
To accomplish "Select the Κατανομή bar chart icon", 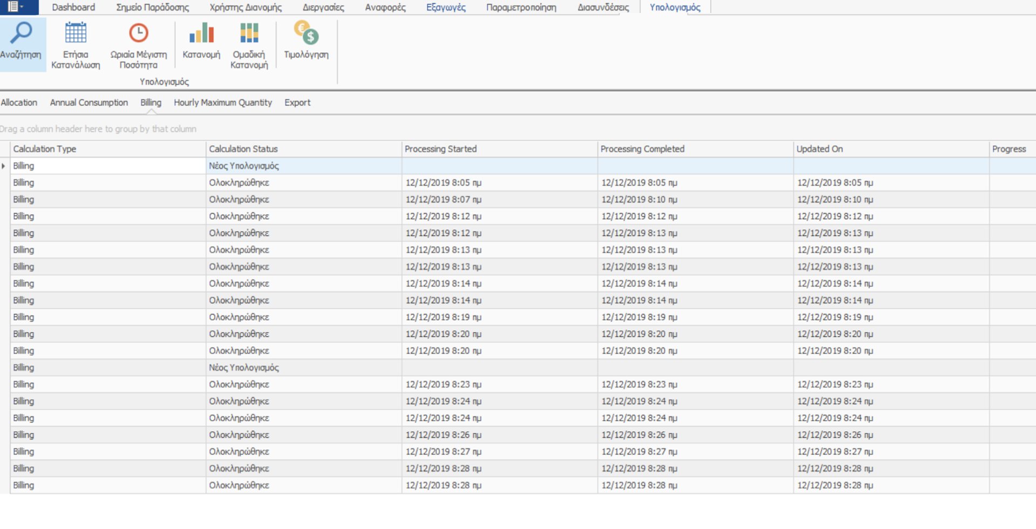I will (201, 33).
